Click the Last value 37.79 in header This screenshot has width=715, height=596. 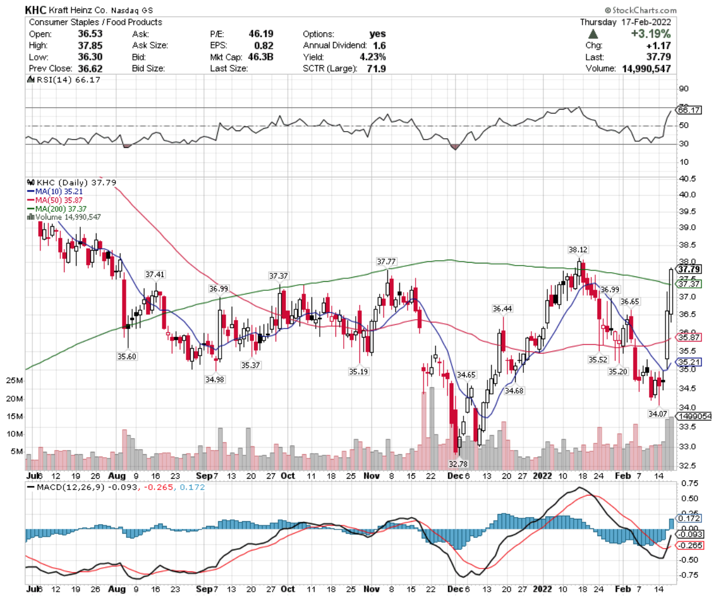(659, 57)
